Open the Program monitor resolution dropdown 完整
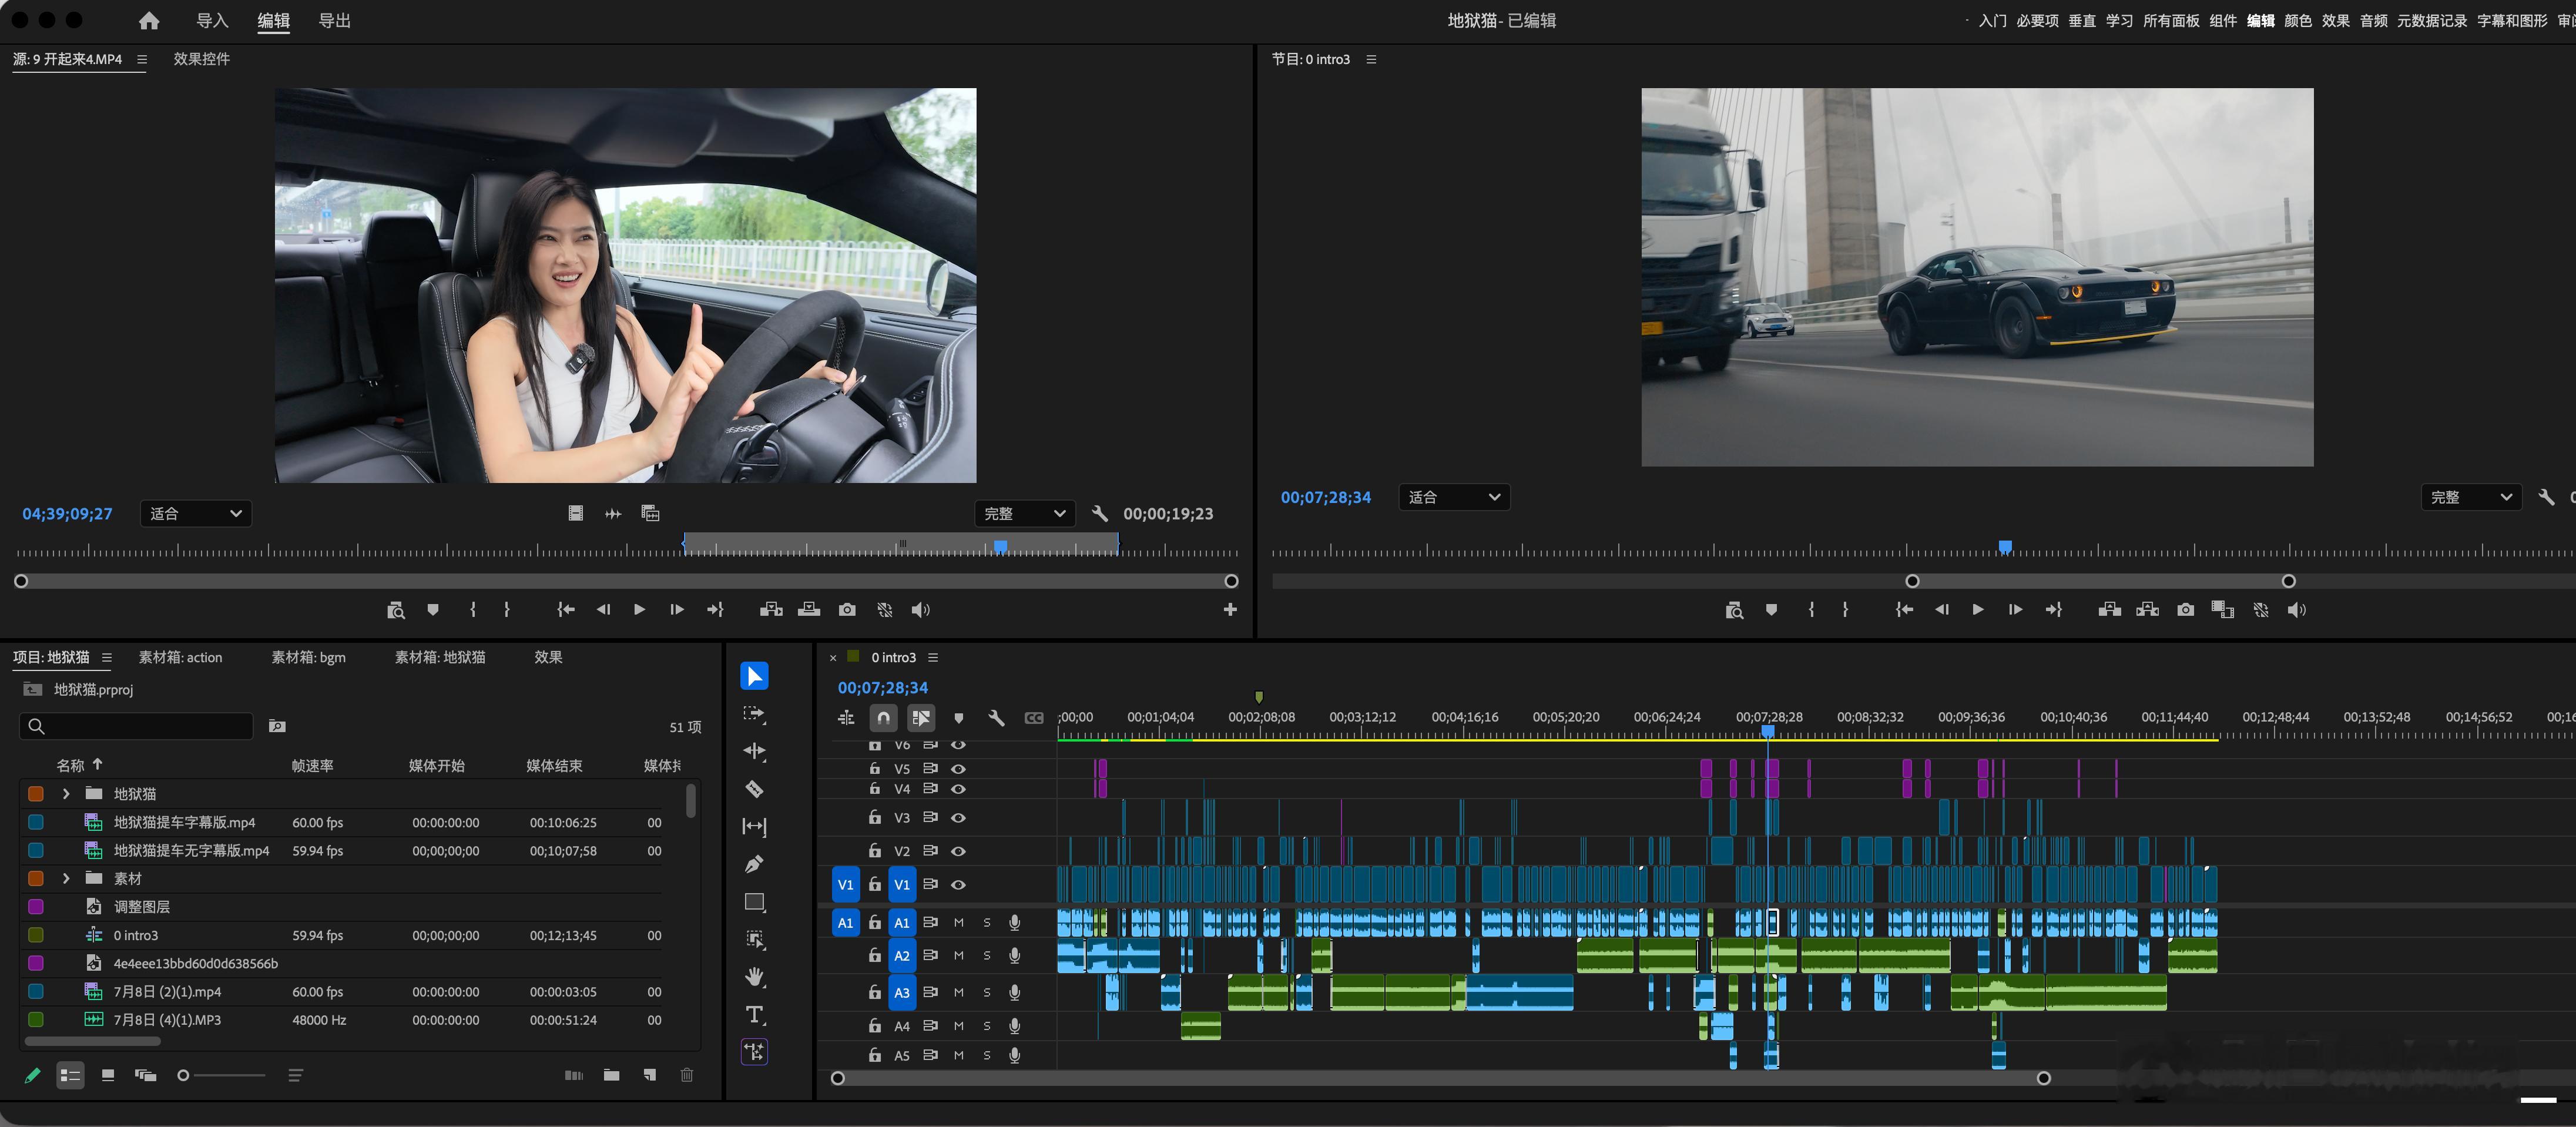 click(2471, 497)
